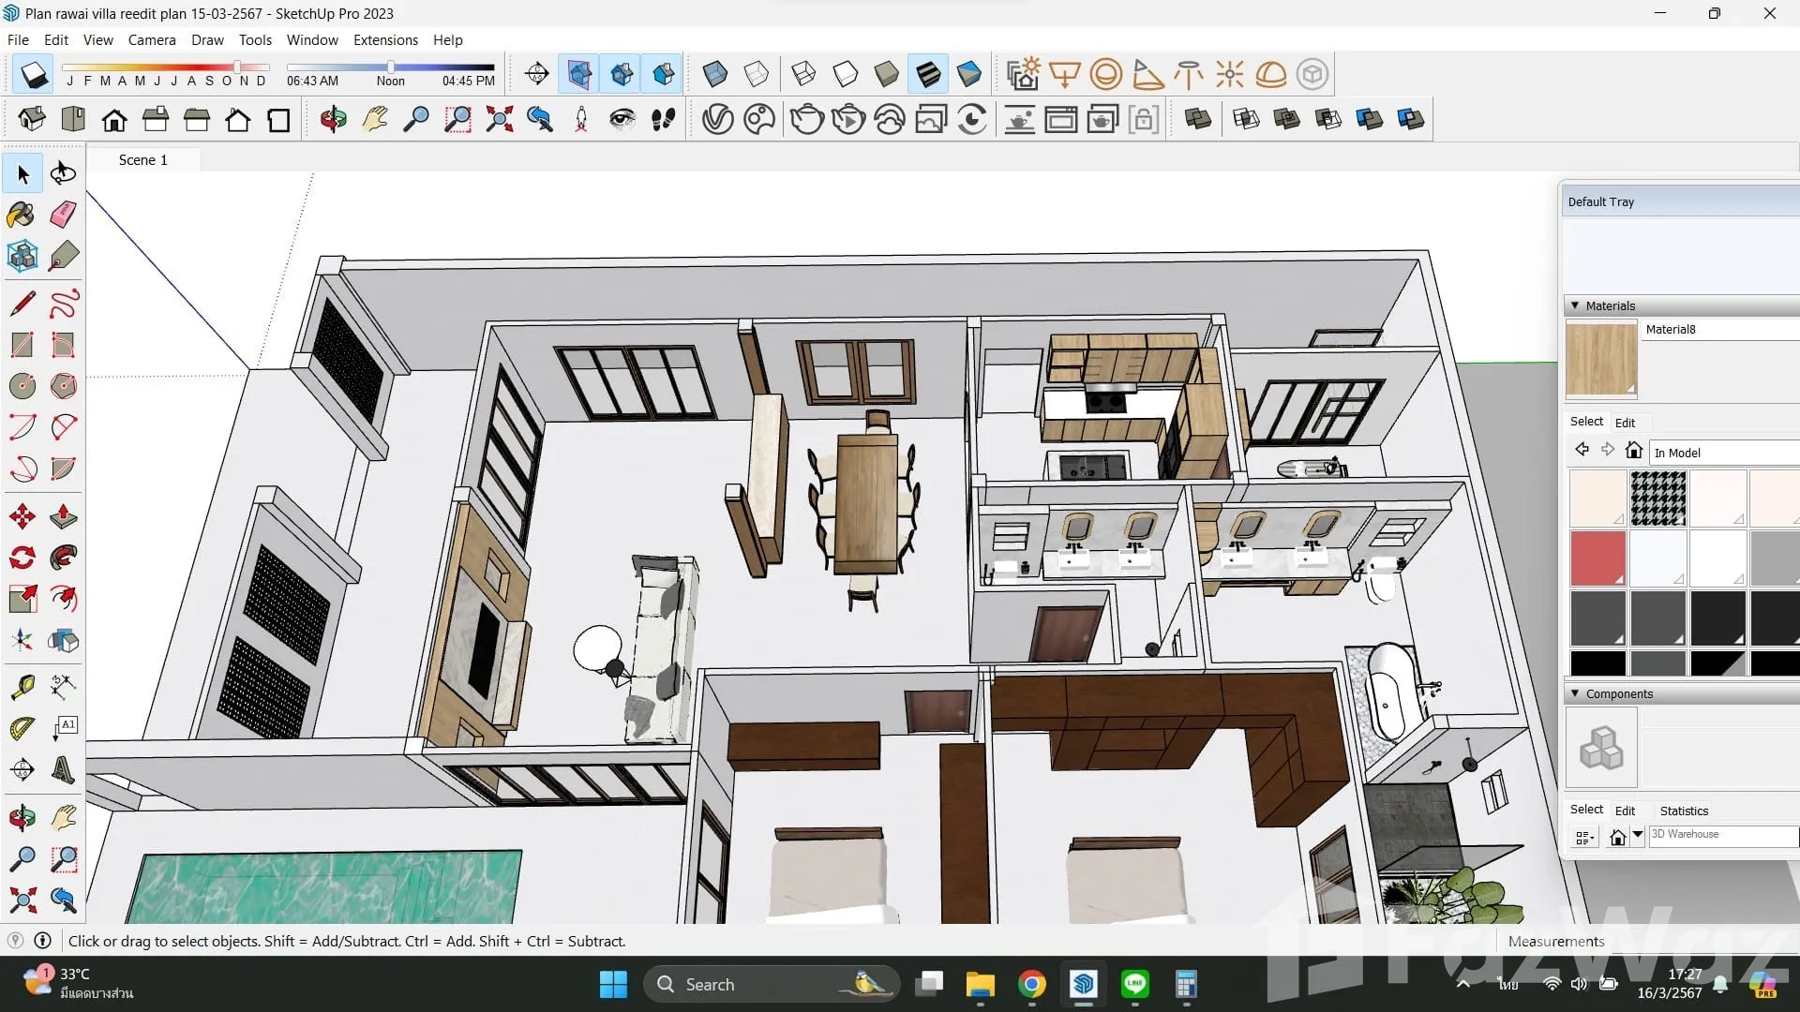Select the Eraser tool
Screen dimensions: 1800x1012
tap(63, 215)
